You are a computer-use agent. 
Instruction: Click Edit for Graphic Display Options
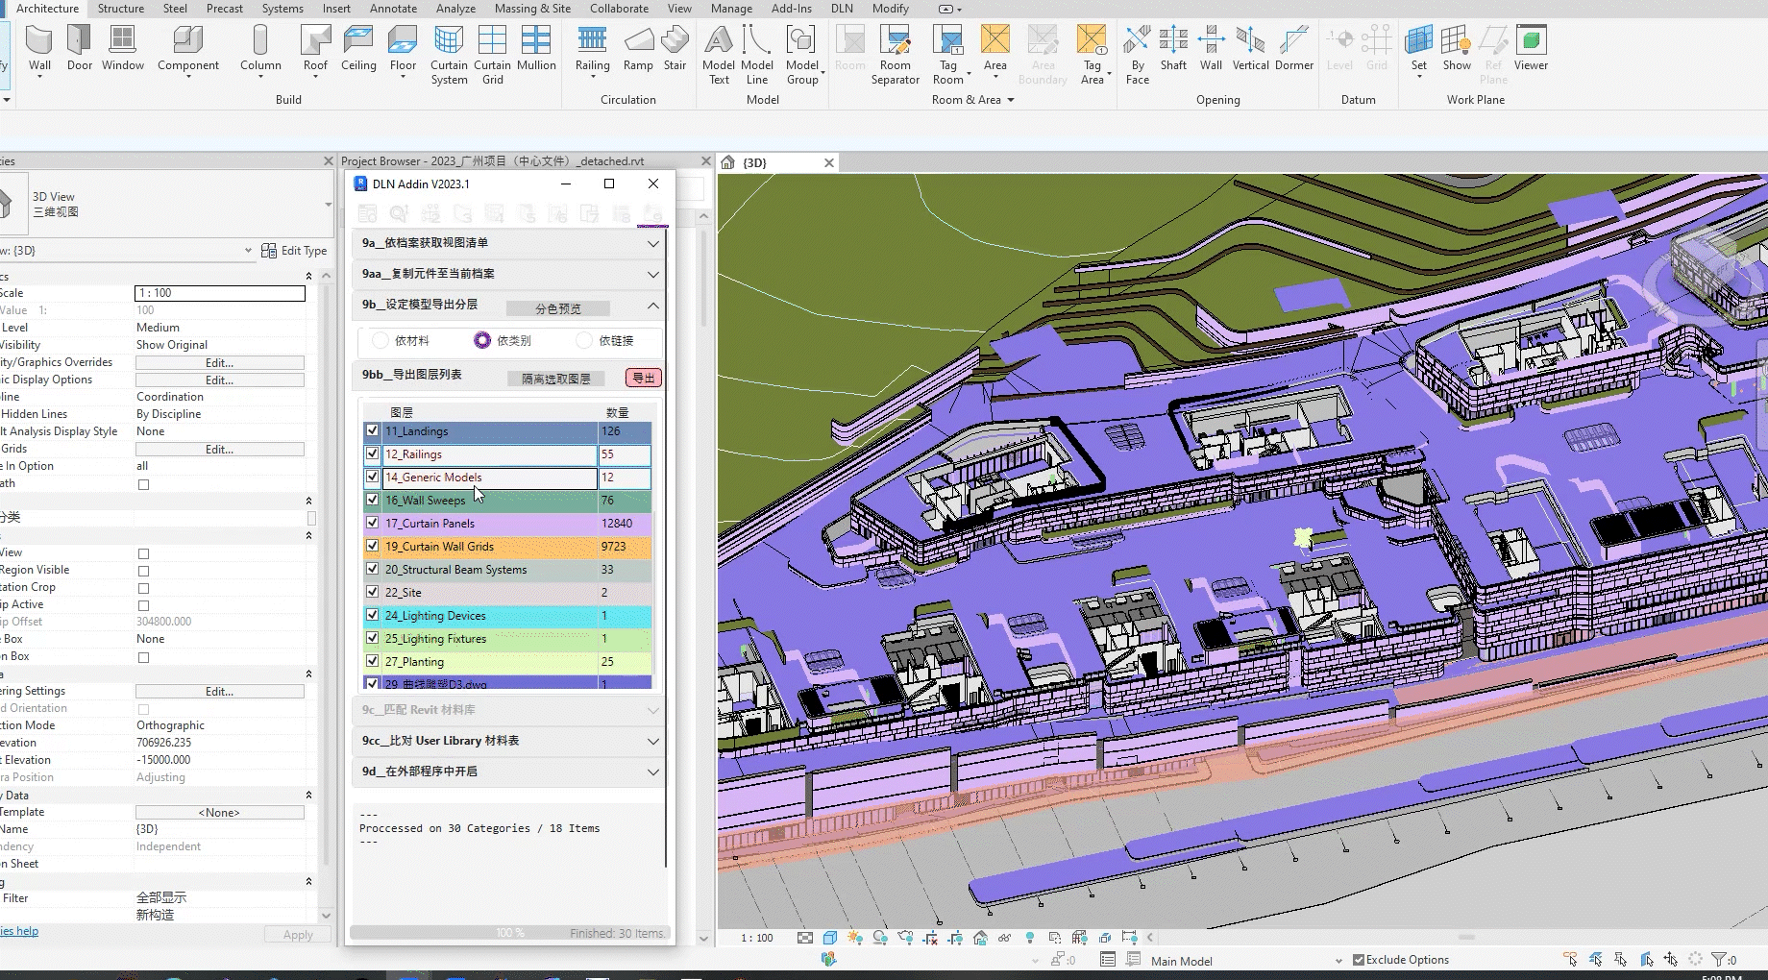point(219,380)
